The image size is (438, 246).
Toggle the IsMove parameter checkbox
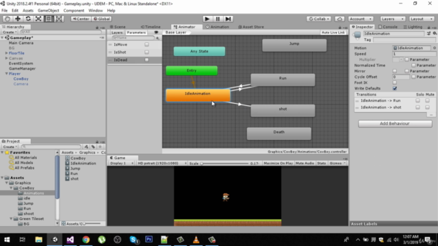[x=146, y=44]
